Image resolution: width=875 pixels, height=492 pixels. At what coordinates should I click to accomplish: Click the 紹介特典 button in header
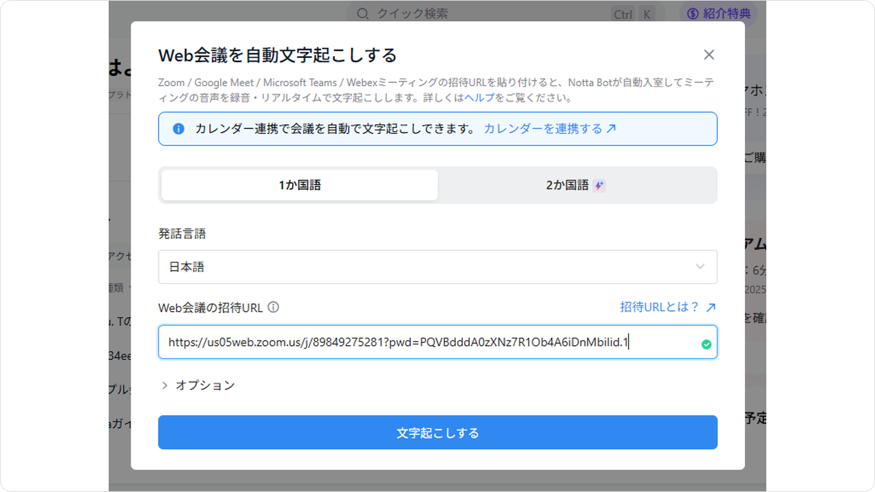coord(718,14)
